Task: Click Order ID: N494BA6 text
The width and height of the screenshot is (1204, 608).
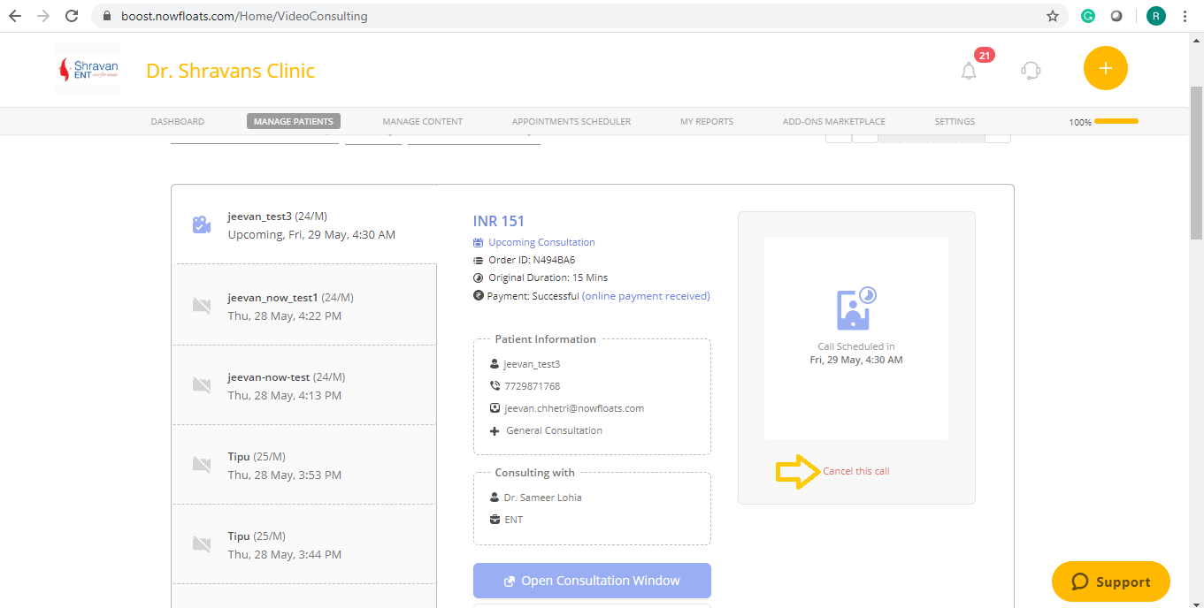Action: 532,260
